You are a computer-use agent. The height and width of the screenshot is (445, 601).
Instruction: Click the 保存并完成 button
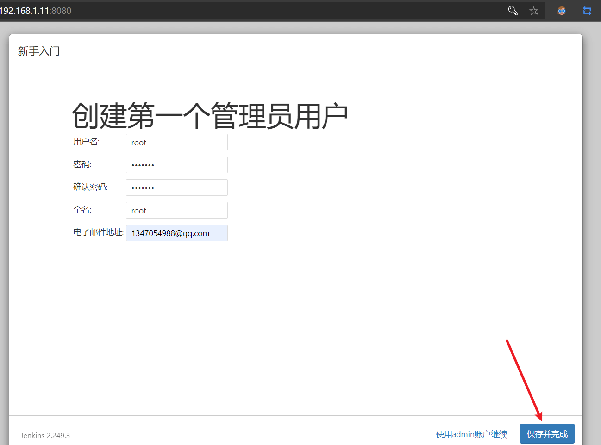pos(547,433)
